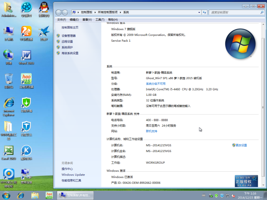Launch Excel 2003 from the desktop
This screenshot has width=267, height=200.
tap(8, 152)
